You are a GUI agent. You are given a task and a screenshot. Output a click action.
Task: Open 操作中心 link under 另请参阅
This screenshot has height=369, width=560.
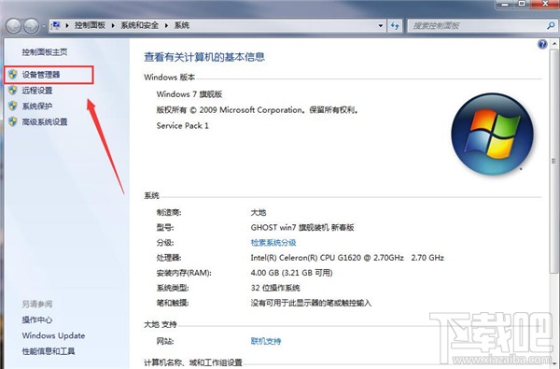coord(37,319)
